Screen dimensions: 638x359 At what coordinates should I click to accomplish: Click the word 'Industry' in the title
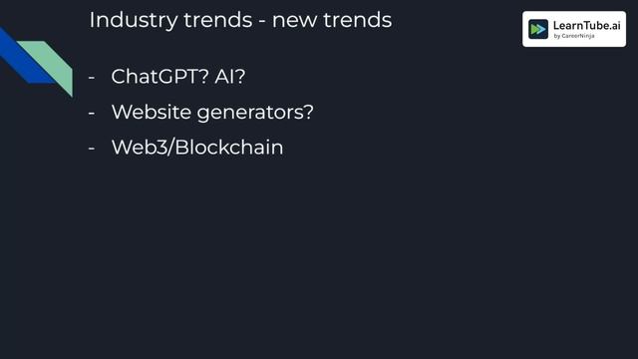[x=134, y=21]
